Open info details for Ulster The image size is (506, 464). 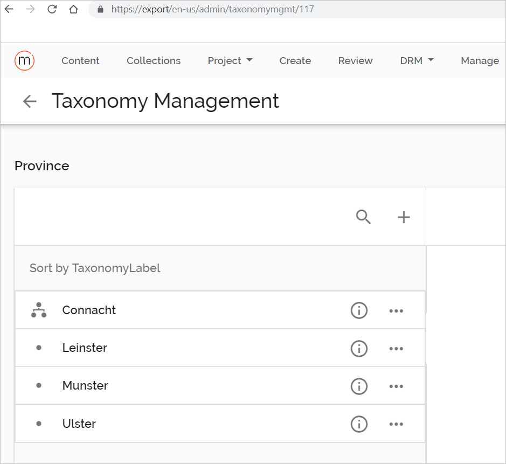[x=359, y=424]
